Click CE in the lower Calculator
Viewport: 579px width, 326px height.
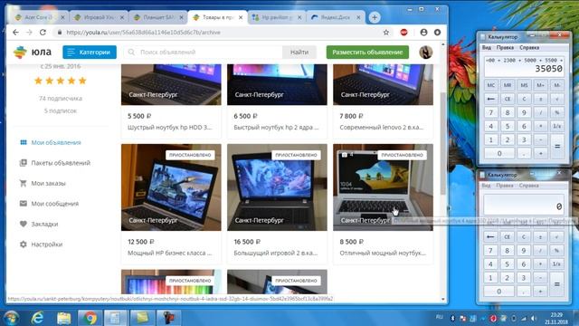point(507,237)
